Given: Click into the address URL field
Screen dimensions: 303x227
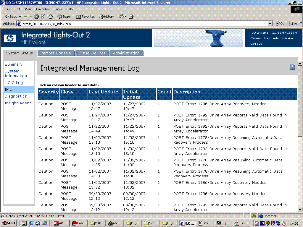Looking at the screenshot, I should 143,24.
